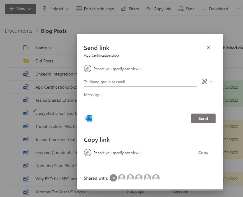Click the last person avatar in Shared with
The height and width of the screenshot is (197, 243).
point(156,178)
